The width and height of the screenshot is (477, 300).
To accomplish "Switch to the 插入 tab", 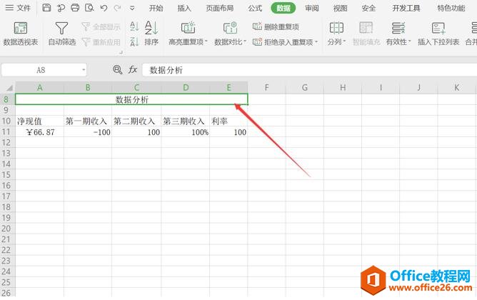I will point(184,9).
